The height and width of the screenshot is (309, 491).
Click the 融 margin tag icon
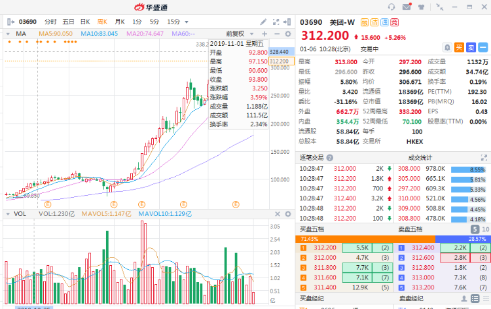pos(365,22)
